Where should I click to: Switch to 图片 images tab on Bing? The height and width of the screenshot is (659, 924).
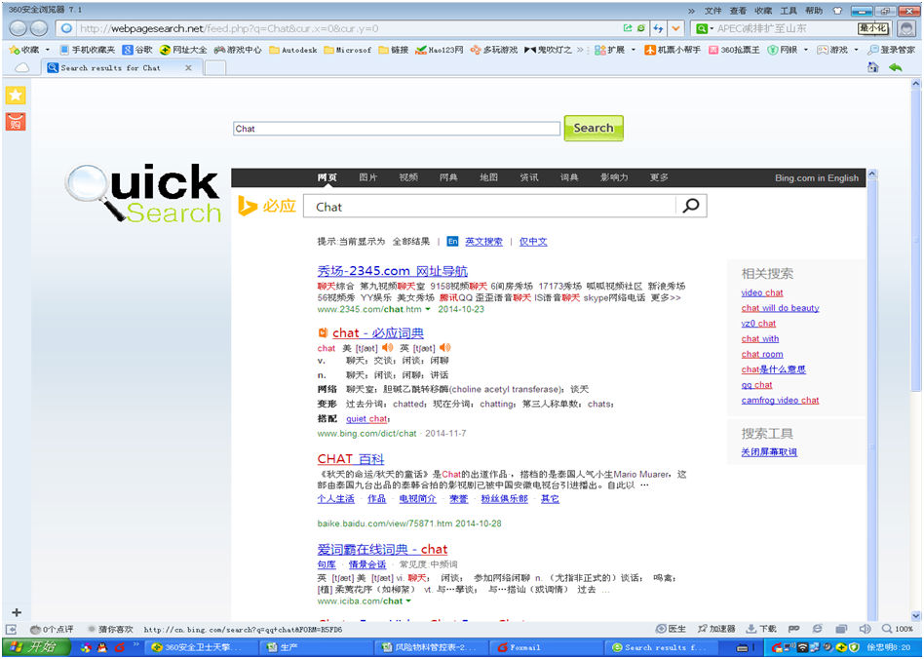pyautogui.click(x=368, y=177)
